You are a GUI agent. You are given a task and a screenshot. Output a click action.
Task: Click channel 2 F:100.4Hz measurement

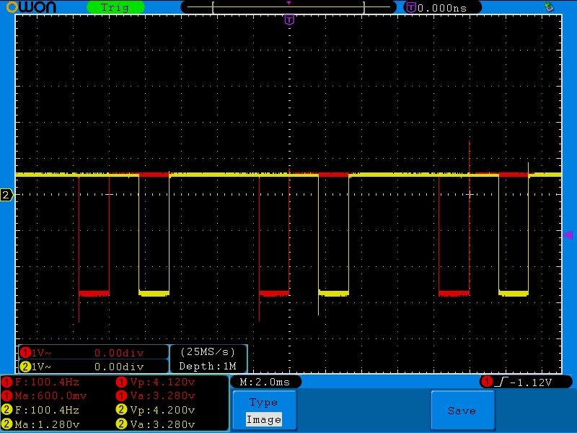point(47,410)
